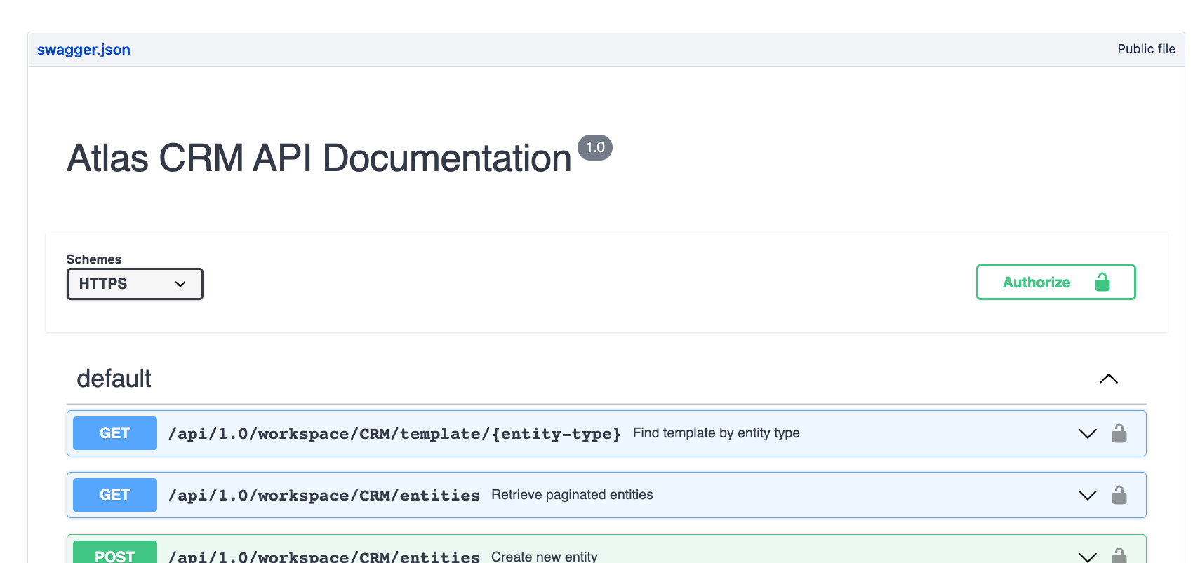Image resolution: width=1200 pixels, height=563 pixels.
Task: Click the Atlas CRM API Documentation title
Action: coord(319,158)
